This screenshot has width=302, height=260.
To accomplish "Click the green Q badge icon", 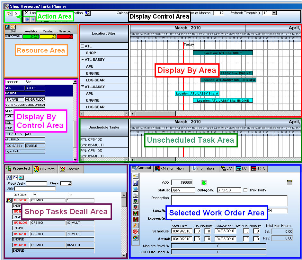I will point(135,201).
